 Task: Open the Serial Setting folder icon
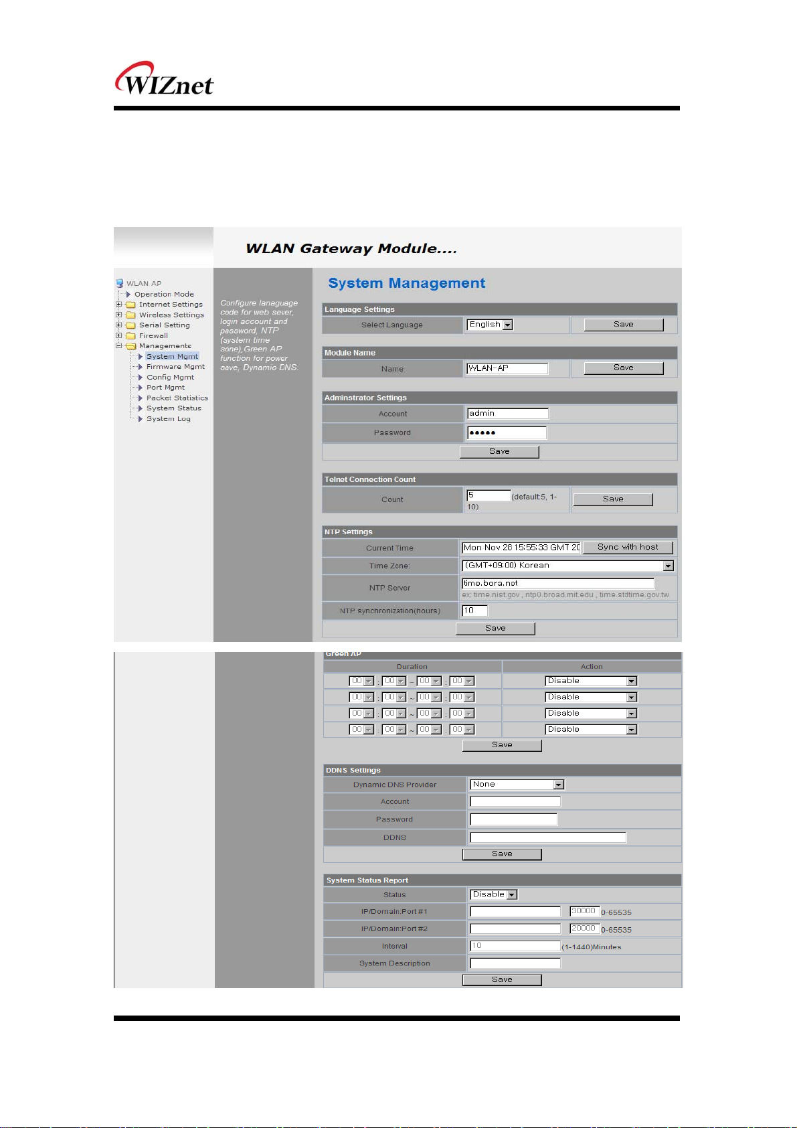pos(130,325)
